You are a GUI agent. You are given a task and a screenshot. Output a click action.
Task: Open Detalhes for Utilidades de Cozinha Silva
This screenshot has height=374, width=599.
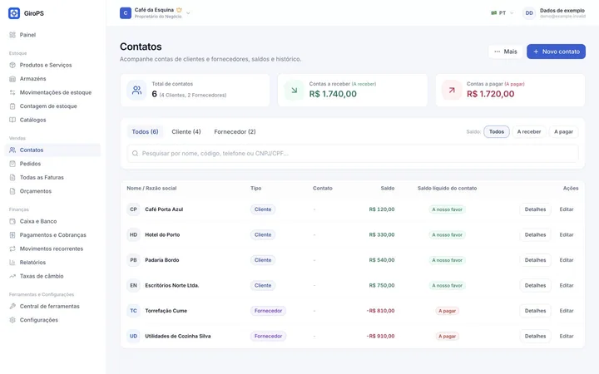[535, 337]
